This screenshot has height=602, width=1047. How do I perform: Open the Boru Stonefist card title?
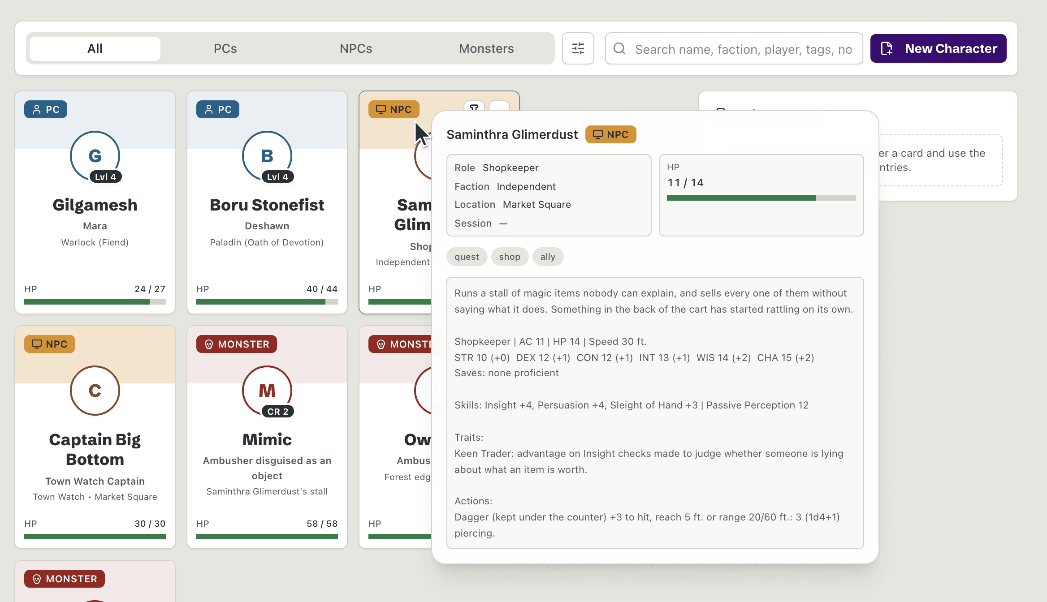[267, 205]
